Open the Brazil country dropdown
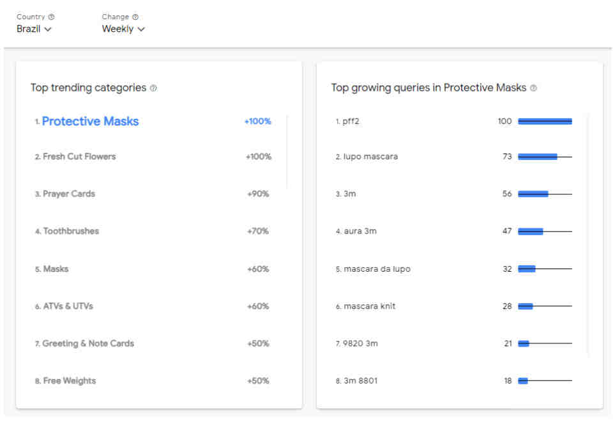The height and width of the screenshot is (422, 615). point(34,29)
